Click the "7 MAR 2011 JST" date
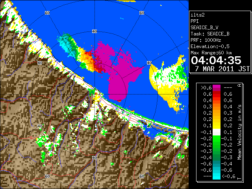The width and height of the screenshot is (252, 189). click(222, 69)
